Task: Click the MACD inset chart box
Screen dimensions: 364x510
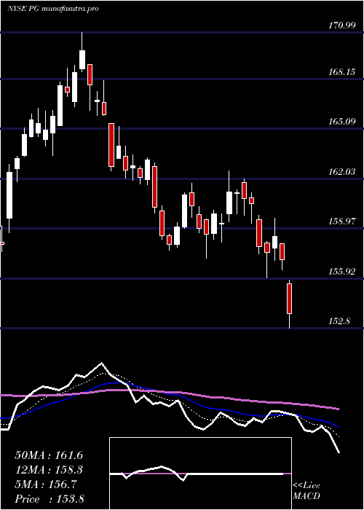Action: point(200,474)
